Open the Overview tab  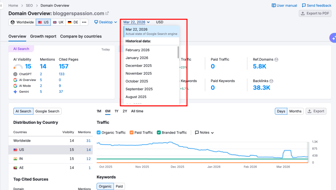click(17, 36)
